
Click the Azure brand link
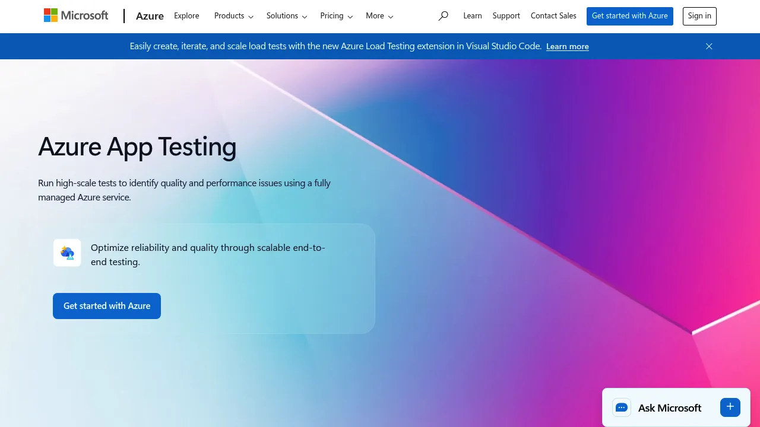(x=150, y=16)
